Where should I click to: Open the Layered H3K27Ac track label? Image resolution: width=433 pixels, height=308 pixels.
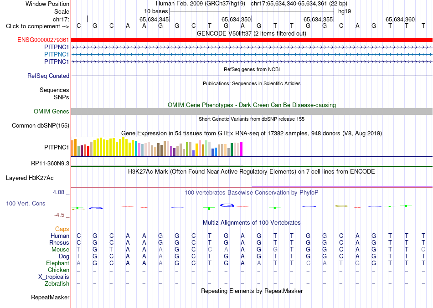coord(30,178)
